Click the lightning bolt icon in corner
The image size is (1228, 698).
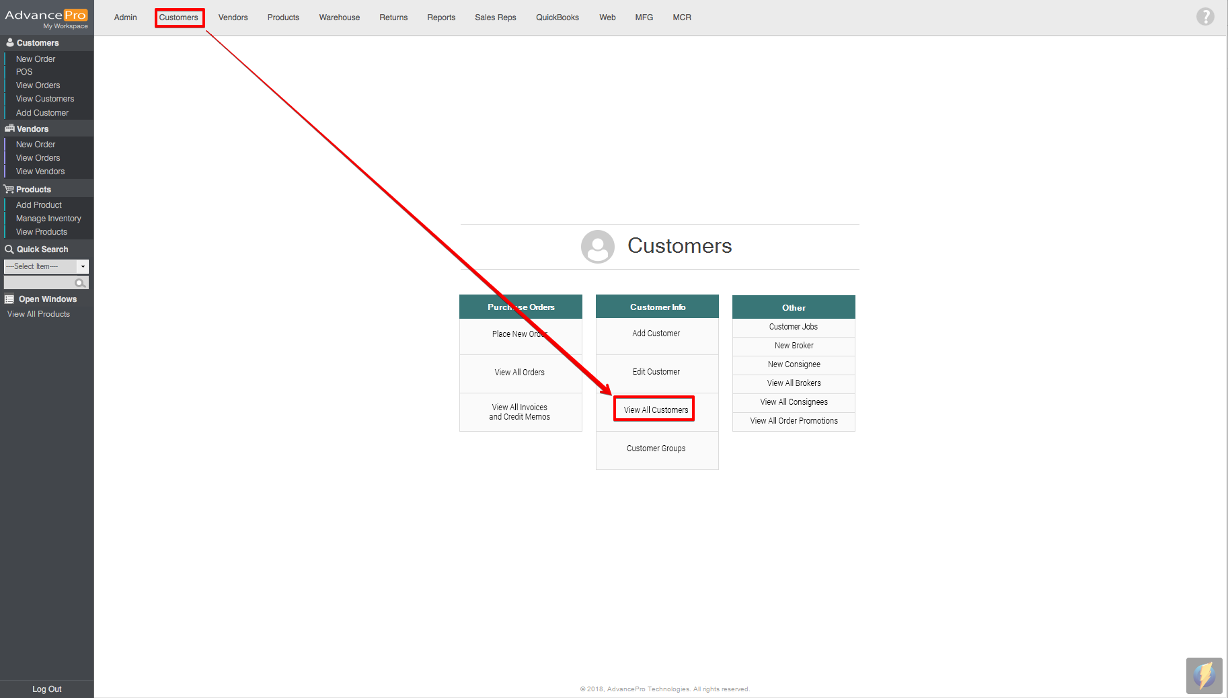click(x=1204, y=675)
